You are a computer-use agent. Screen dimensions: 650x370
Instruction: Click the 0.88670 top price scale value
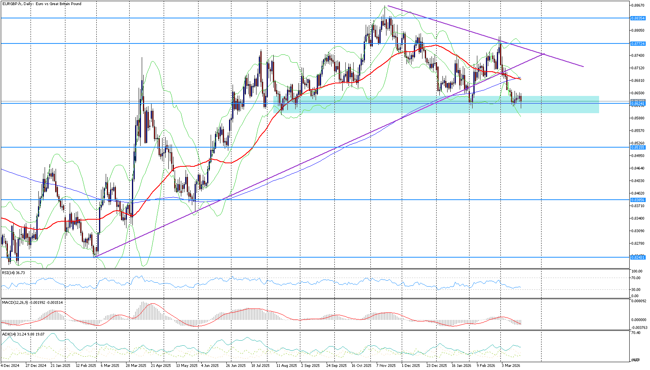click(x=638, y=5)
